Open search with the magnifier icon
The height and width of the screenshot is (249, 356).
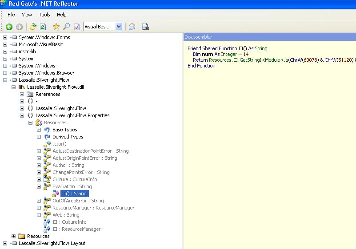coord(66,27)
